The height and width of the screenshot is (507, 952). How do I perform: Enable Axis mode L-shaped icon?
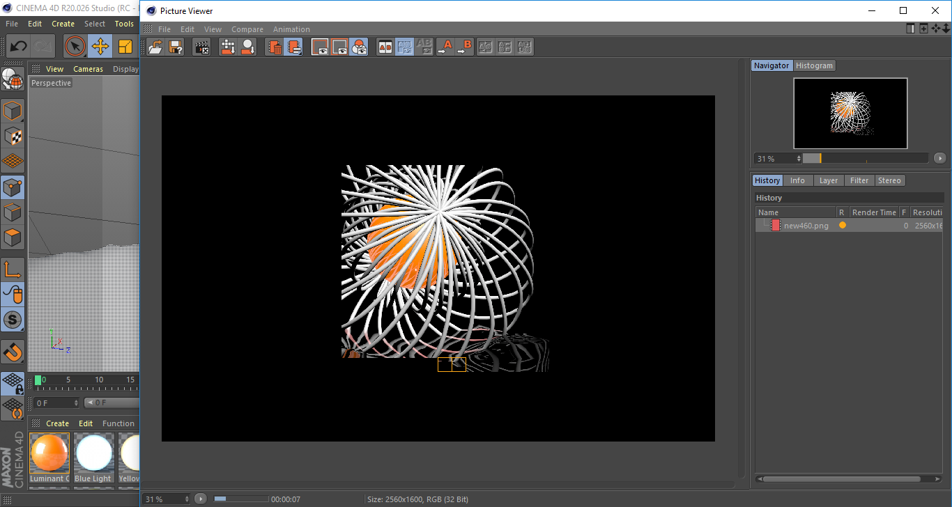pos(13,269)
